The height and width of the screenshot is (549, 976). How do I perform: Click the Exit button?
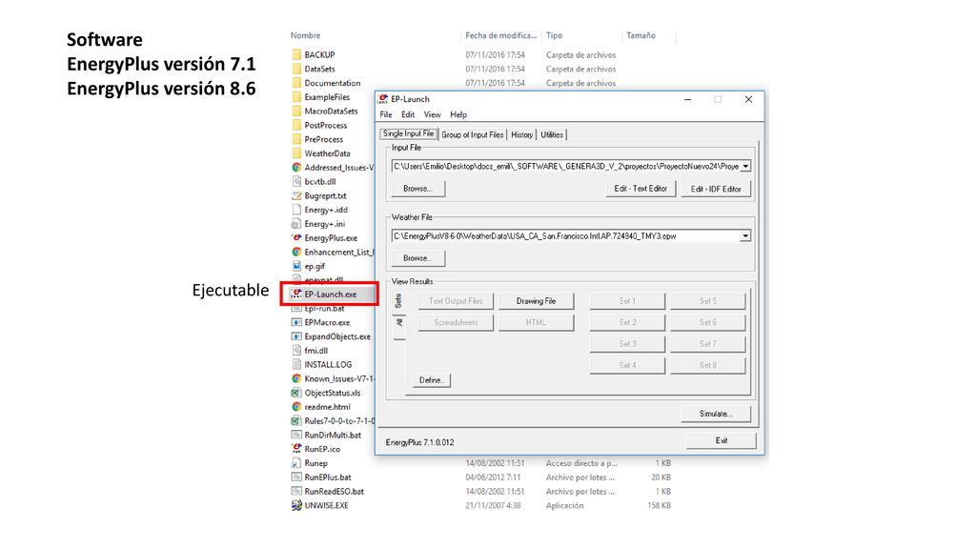(722, 440)
